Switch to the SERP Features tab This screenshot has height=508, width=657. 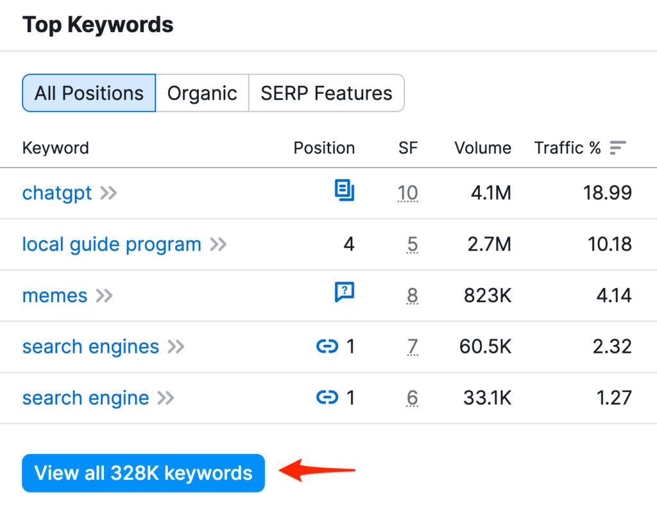[x=326, y=93]
